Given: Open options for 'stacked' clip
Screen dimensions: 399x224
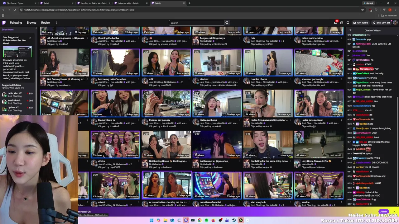Looking at the screenshot, I should click(x=240, y=79).
